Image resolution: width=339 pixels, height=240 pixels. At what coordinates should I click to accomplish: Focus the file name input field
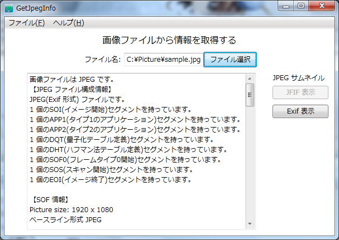click(x=164, y=60)
